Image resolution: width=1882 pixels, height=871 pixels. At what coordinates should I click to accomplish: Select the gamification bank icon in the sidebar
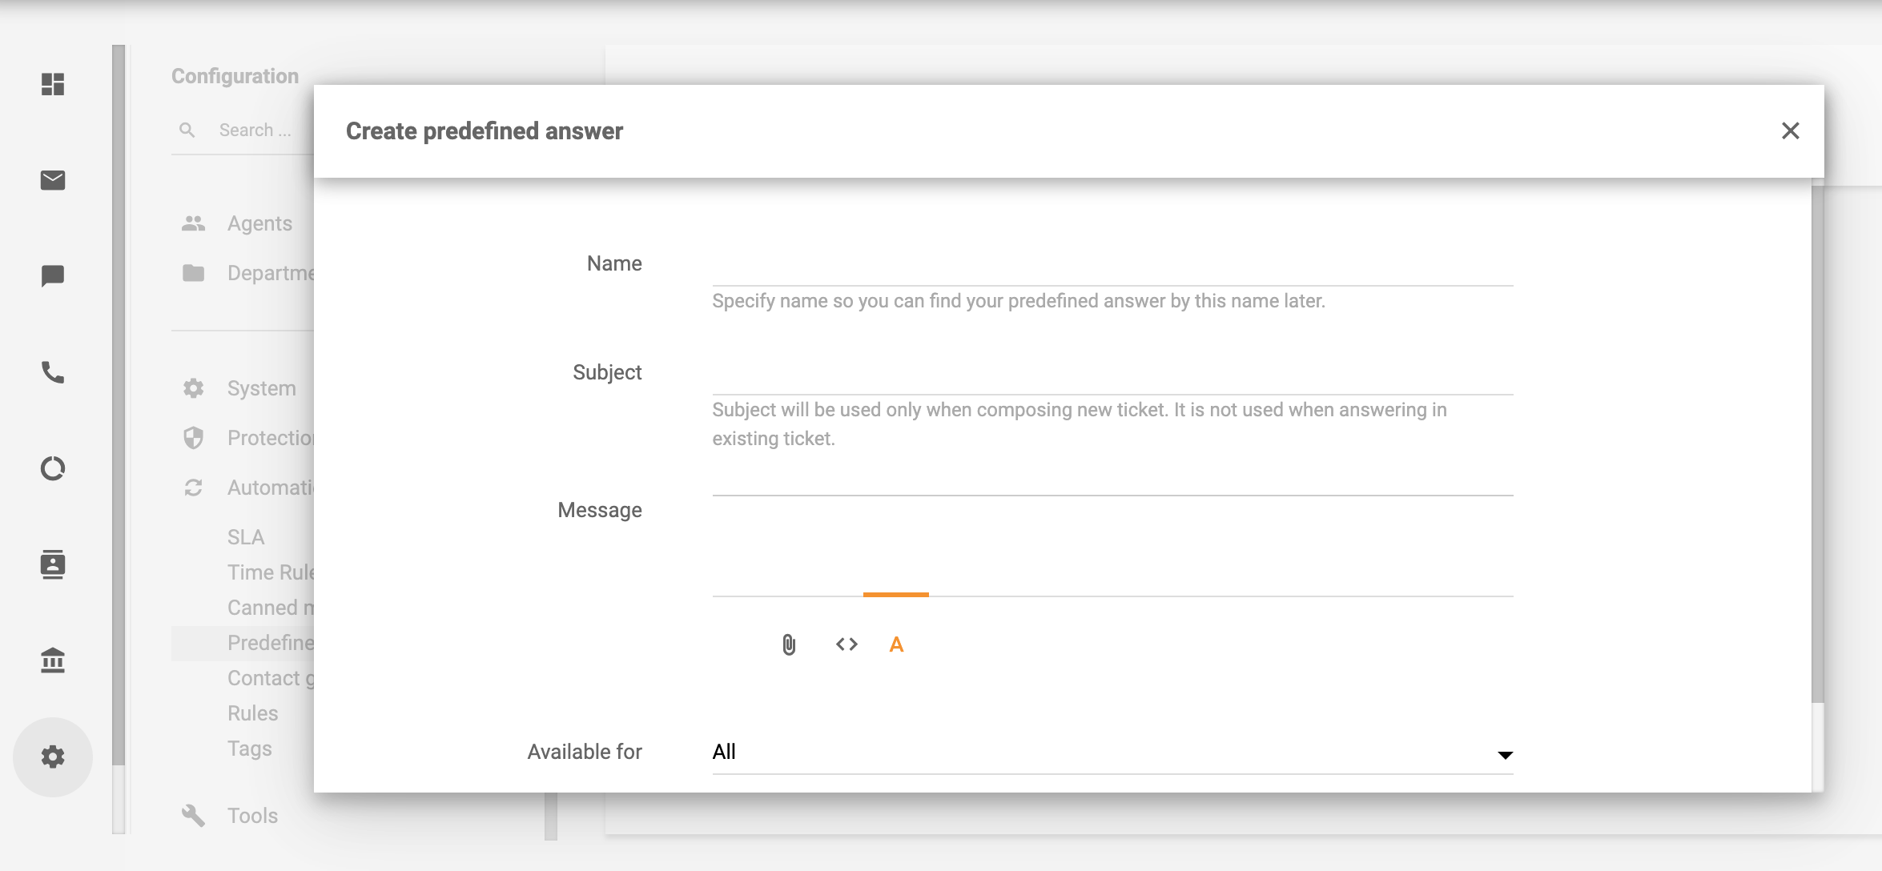(x=53, y=660)
